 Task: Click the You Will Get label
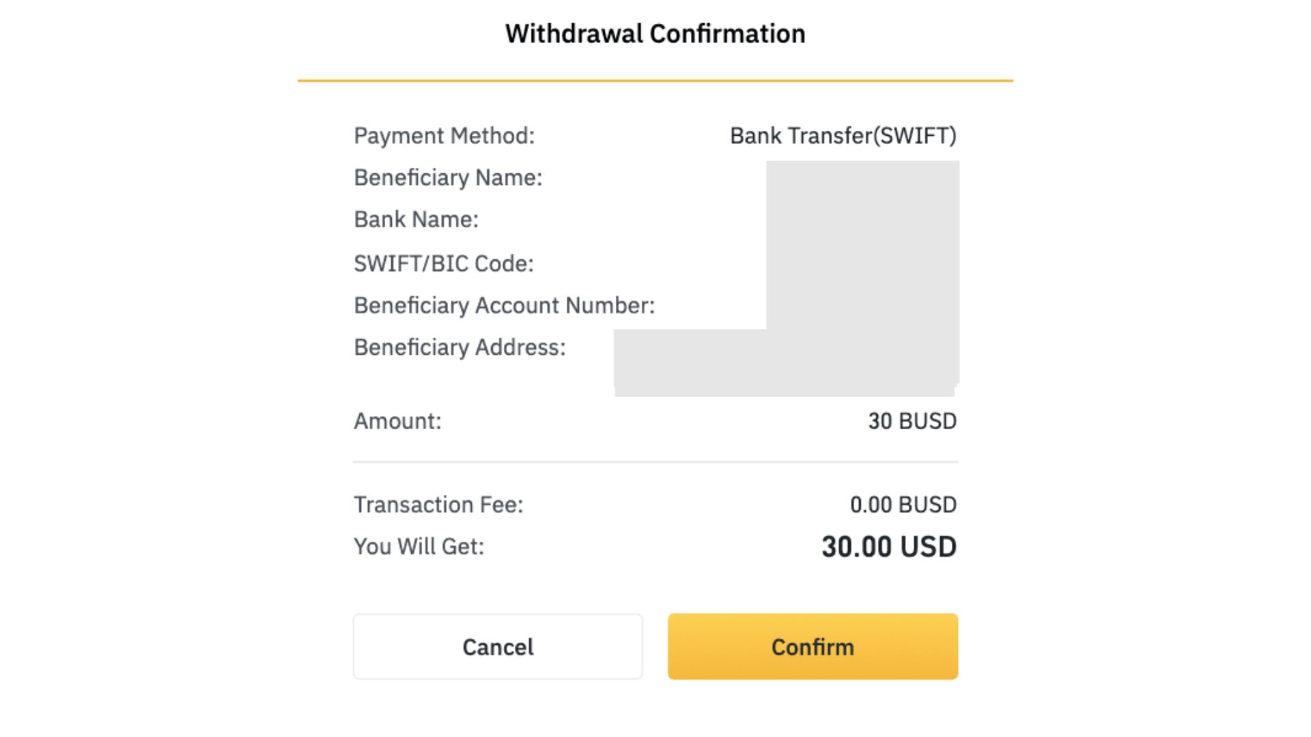(419, 547)
